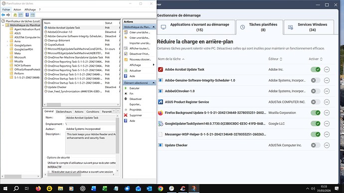The width and height of the screenshot is (344, 193).
Task: Click the Firefox Background Update row icon
Action: click(x=161, y=113)
